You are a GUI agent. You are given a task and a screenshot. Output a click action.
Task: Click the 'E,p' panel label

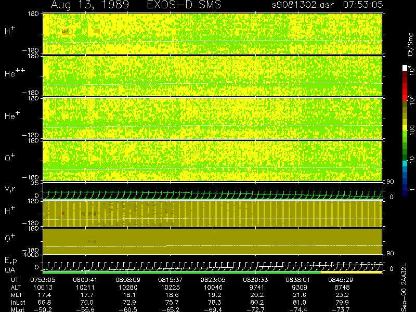10,261
